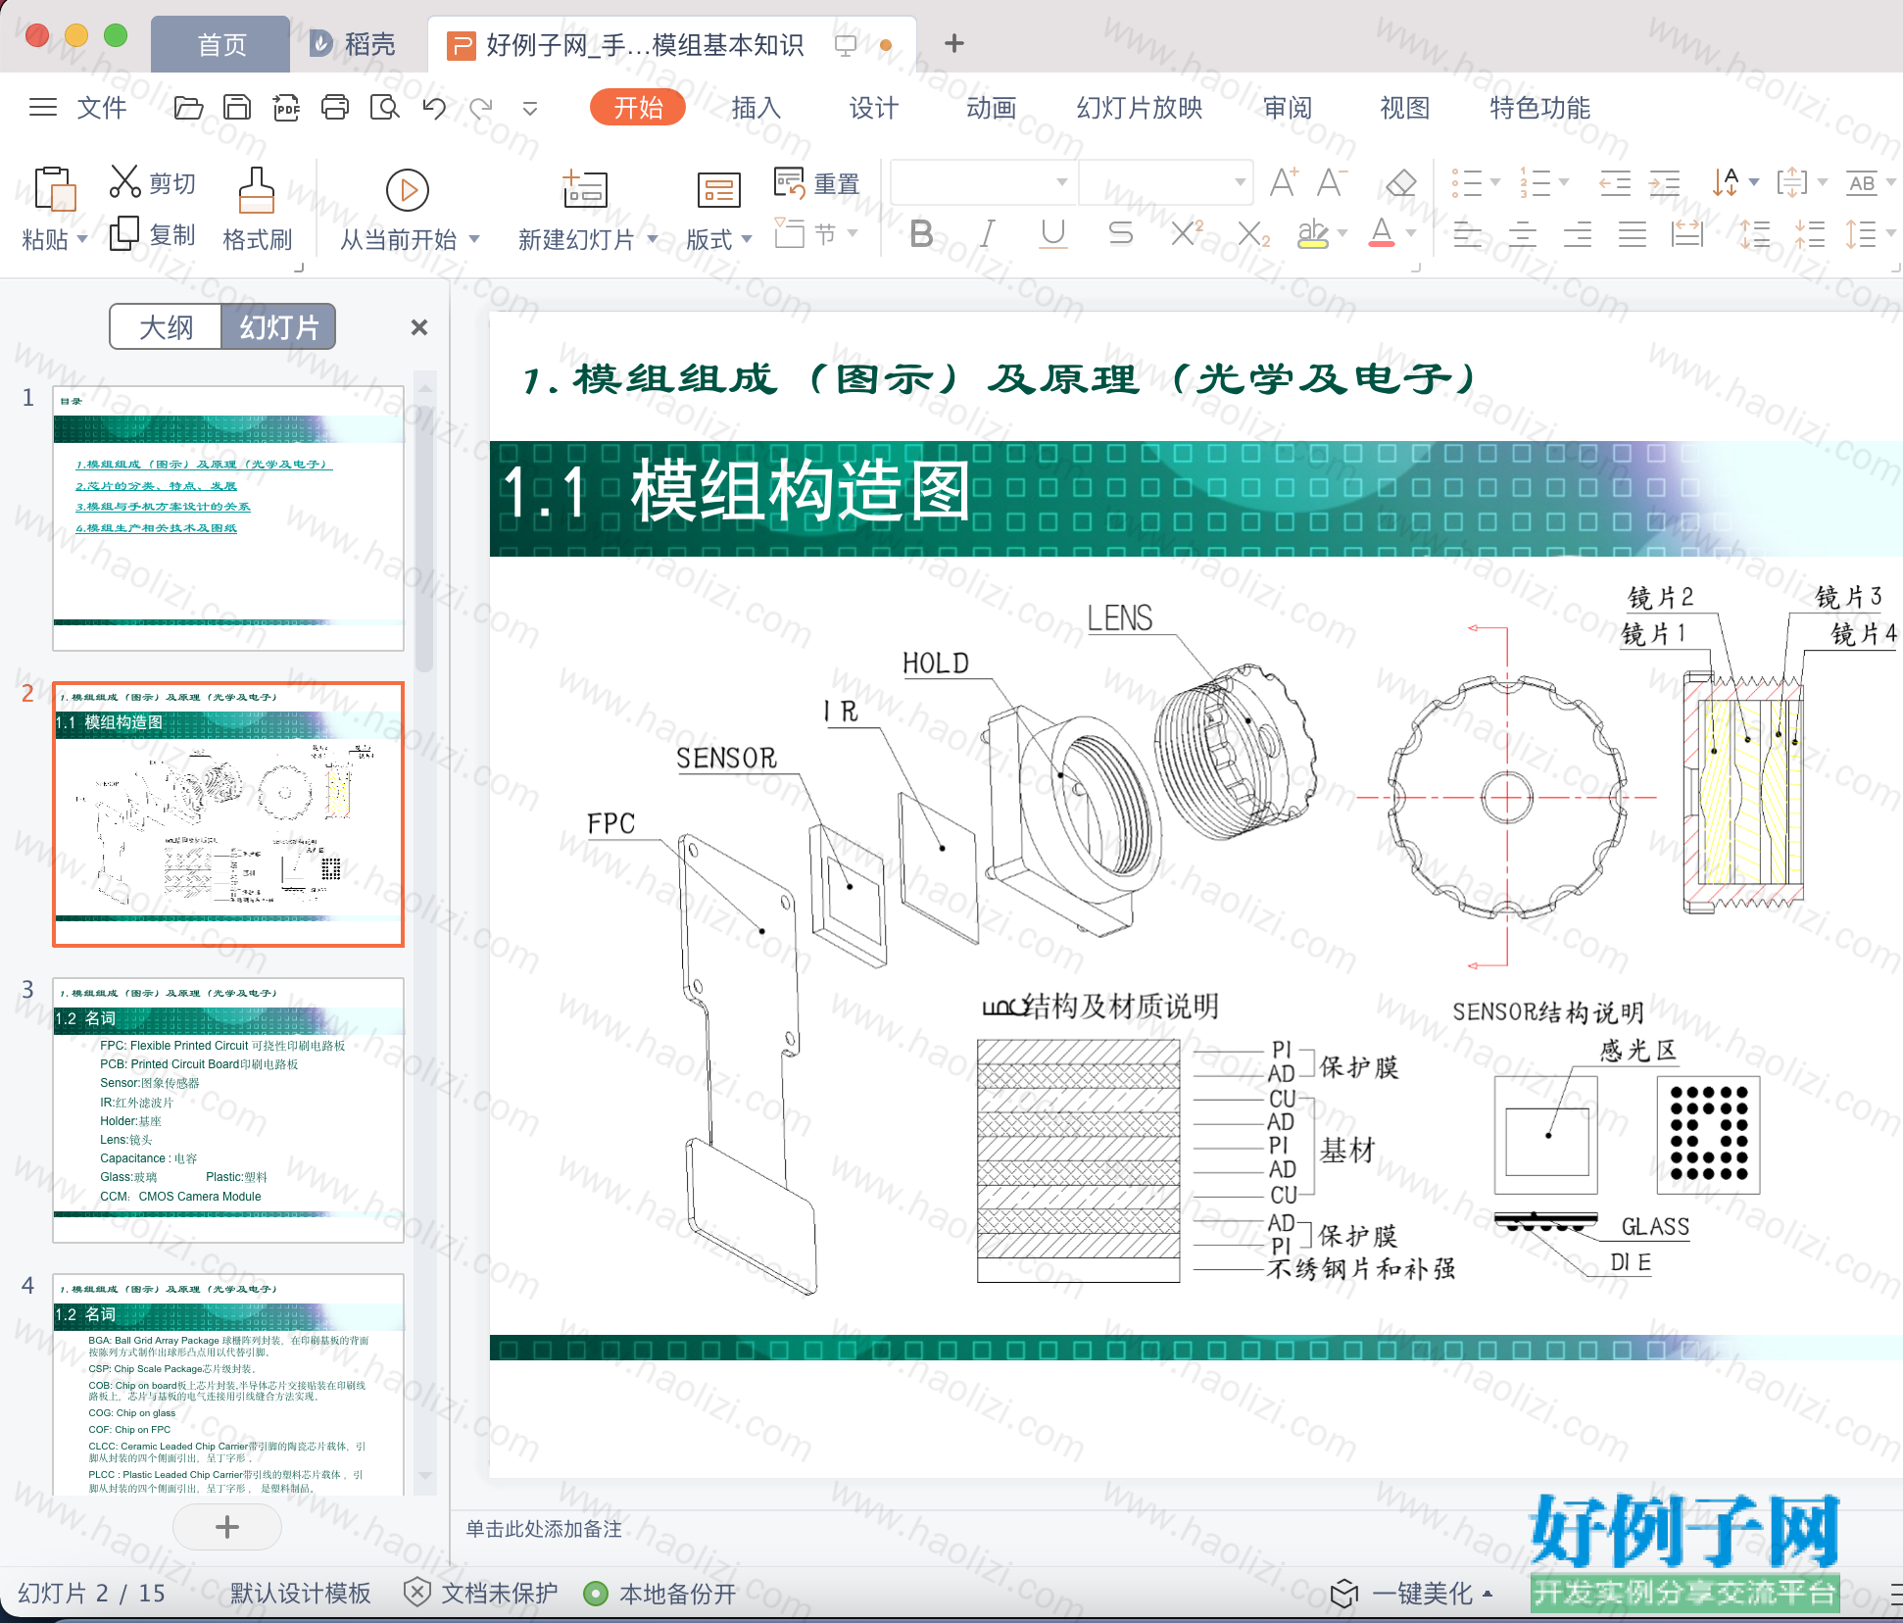Apply distributed alignment
The image size is (1903, 1623).
point(1686,234)
